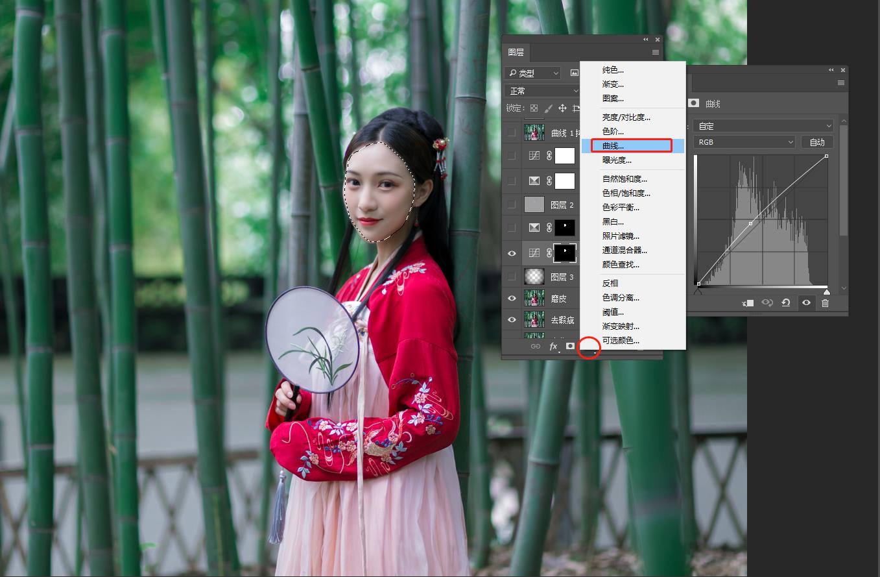This screenshot has width=880, height=577.
Task: Click the layer style fx icon
Action: [553, 347]
